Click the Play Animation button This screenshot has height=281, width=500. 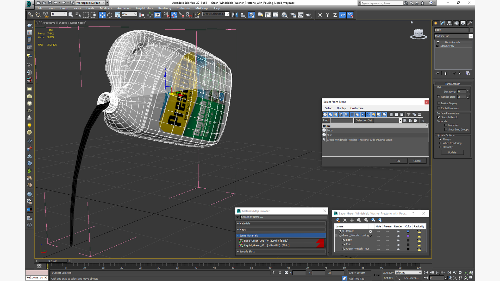[437, 273]
